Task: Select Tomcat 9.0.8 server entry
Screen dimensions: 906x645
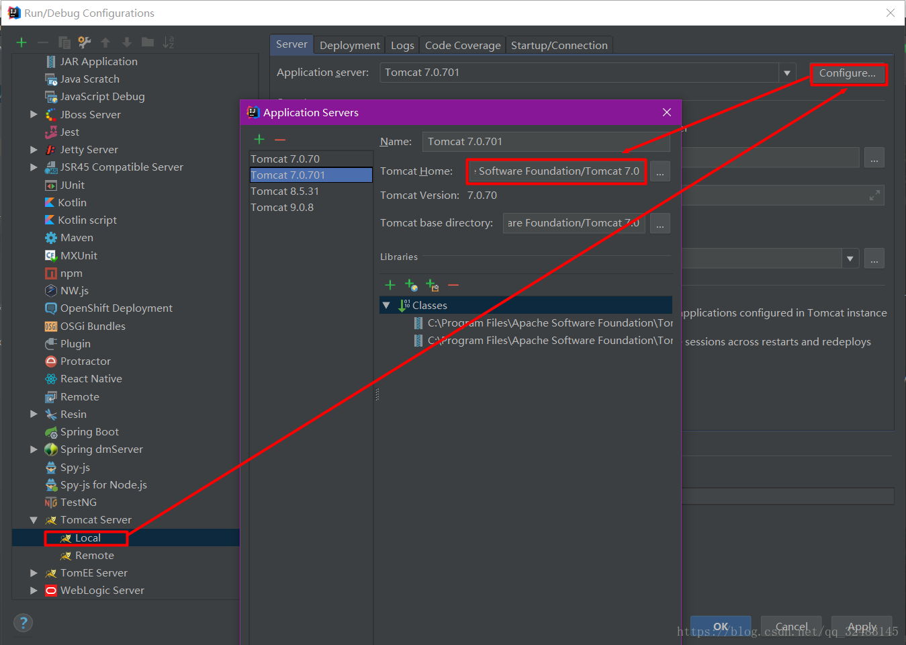Action: point(311,208)
